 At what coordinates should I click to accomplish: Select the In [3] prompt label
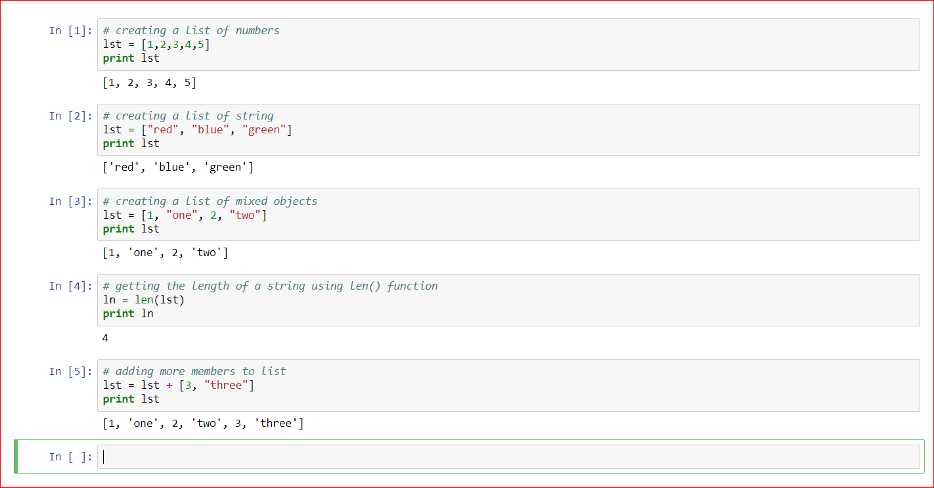point(71,201)
